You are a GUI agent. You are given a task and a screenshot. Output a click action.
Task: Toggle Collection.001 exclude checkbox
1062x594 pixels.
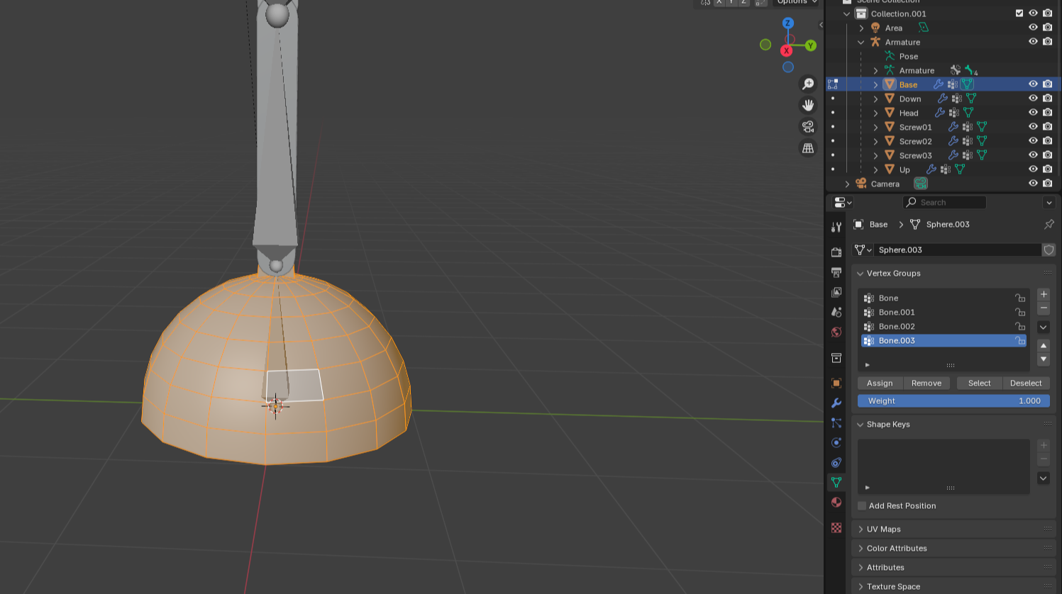click(x=1019, y=13)
